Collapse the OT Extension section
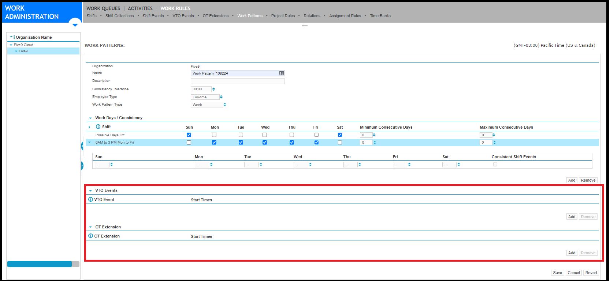 coord(90,227)
